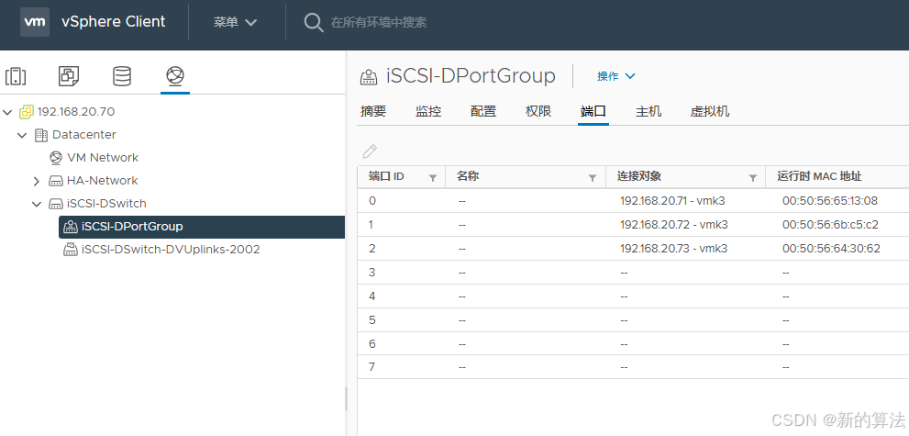Click the search all environments field

point(379,23)
